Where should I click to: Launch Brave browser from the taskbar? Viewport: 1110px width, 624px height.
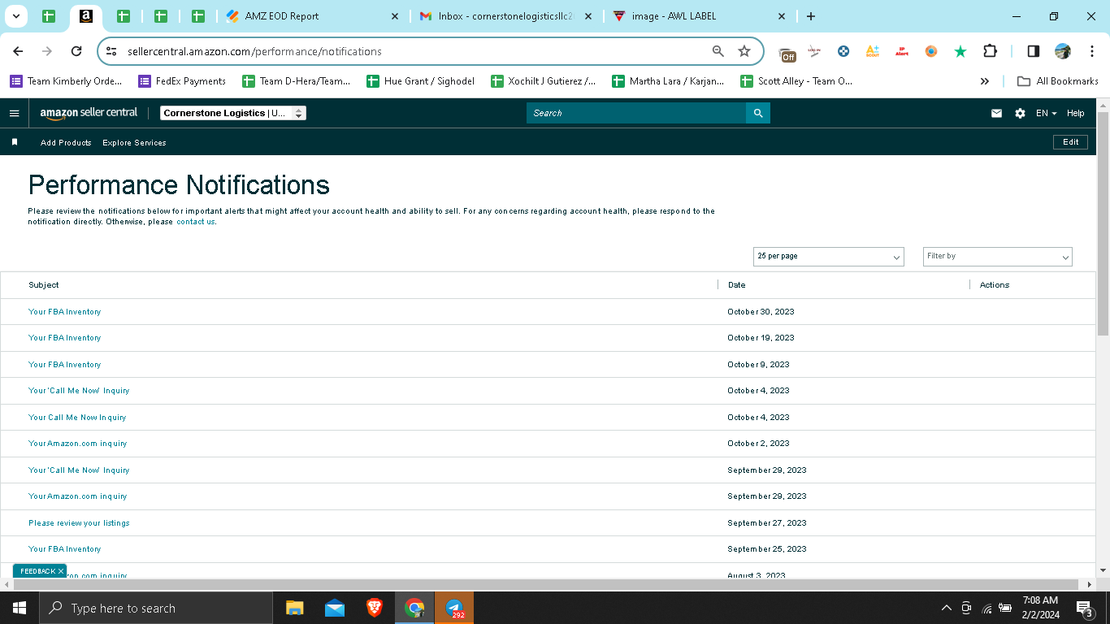click(x=375, y=608)
